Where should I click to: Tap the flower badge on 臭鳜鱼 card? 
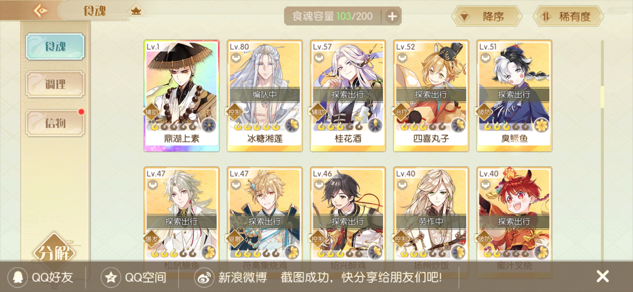[x=541, y=125]
